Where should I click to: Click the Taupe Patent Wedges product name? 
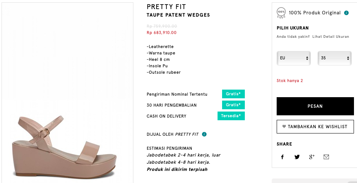coord(178,15)
